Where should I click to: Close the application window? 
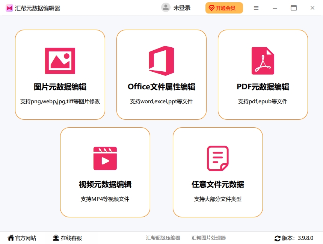pyautogui.click(x=312, y=8)
